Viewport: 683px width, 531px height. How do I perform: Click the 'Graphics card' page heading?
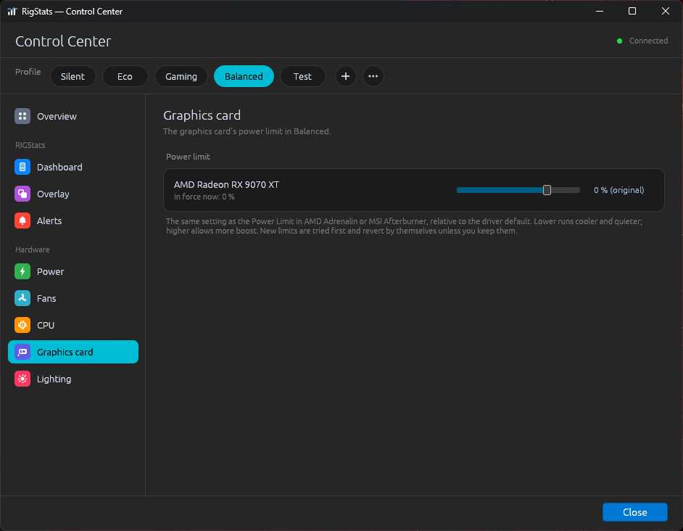(x=202, y=115)
